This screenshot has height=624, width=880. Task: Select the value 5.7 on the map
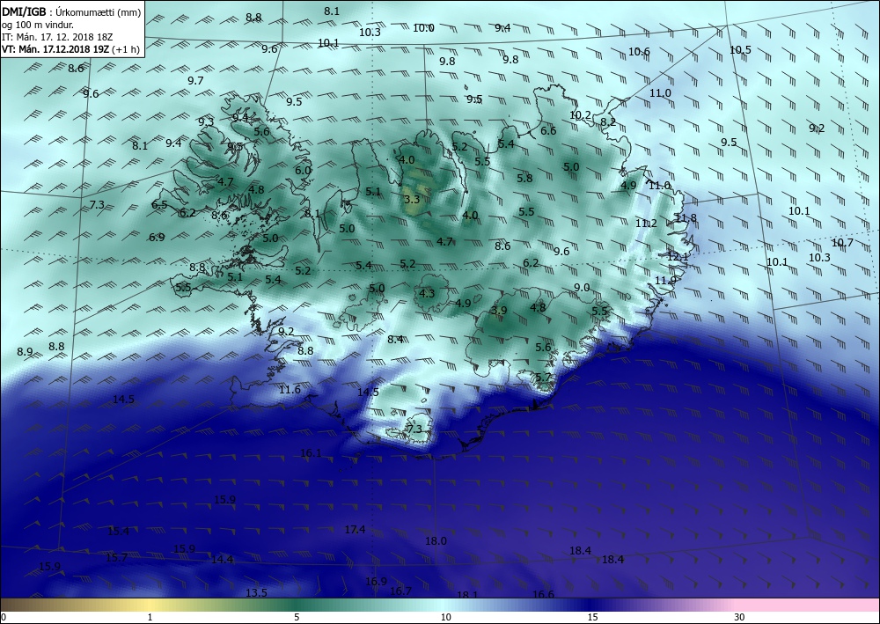[543, 377]
